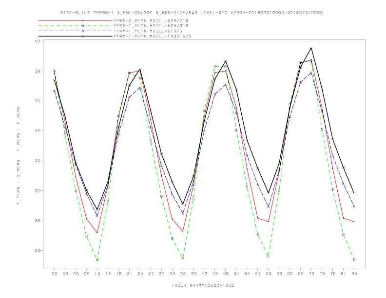This screenshot has height=298, width=386.
Task: Click x-axis tick label 75
Action: click(322, 274)
